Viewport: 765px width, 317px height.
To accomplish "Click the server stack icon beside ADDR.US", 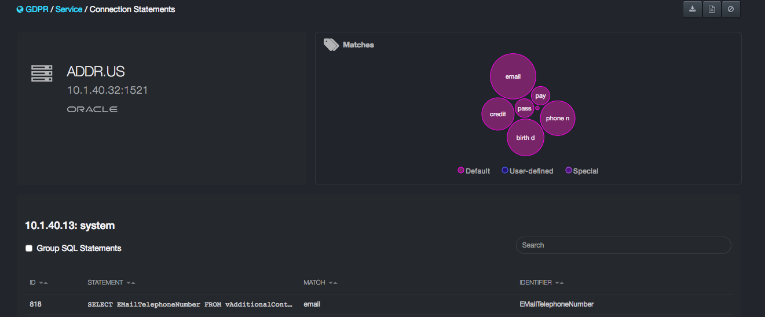I will point(42,73).
